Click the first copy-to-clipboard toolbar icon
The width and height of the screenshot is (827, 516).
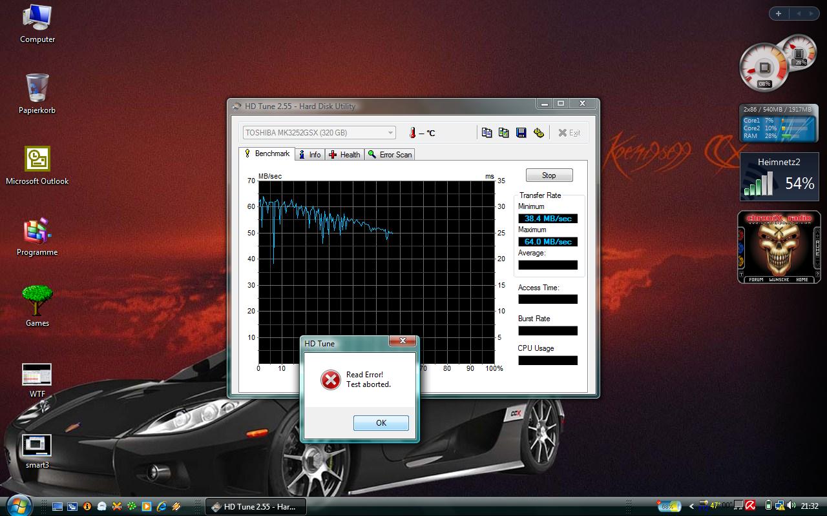(487, 133)
